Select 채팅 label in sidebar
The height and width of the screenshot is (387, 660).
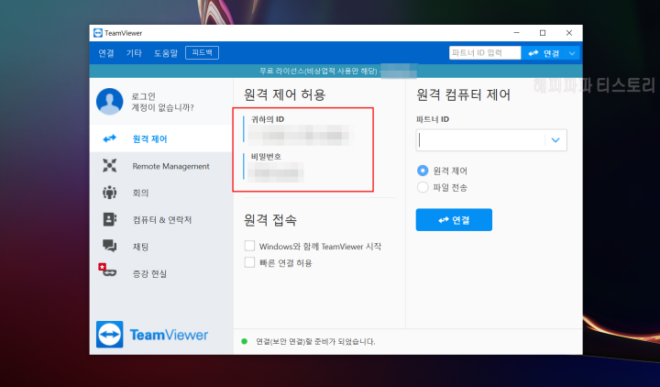coord(140,247)
